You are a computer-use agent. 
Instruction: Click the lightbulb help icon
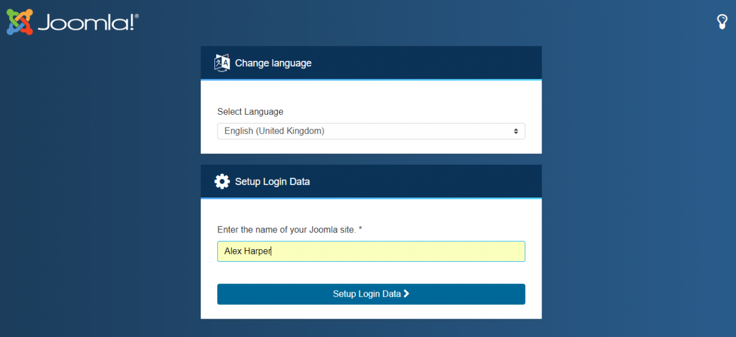coord(722,22)
